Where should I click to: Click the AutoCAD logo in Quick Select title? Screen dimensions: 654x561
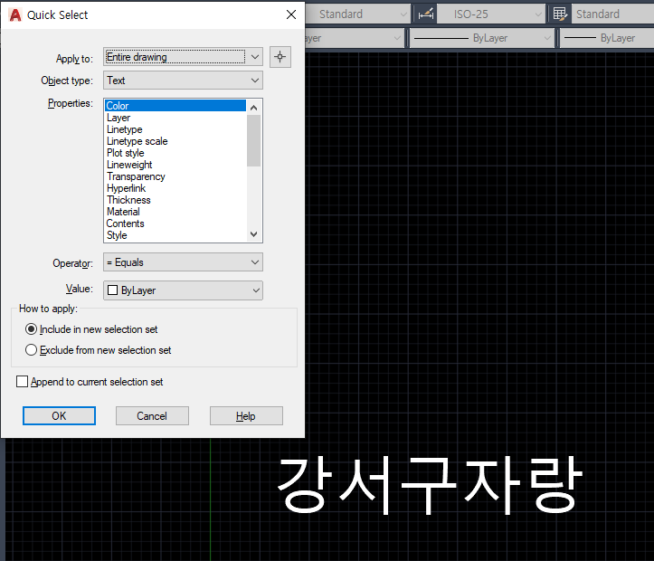tap(15, 15)
